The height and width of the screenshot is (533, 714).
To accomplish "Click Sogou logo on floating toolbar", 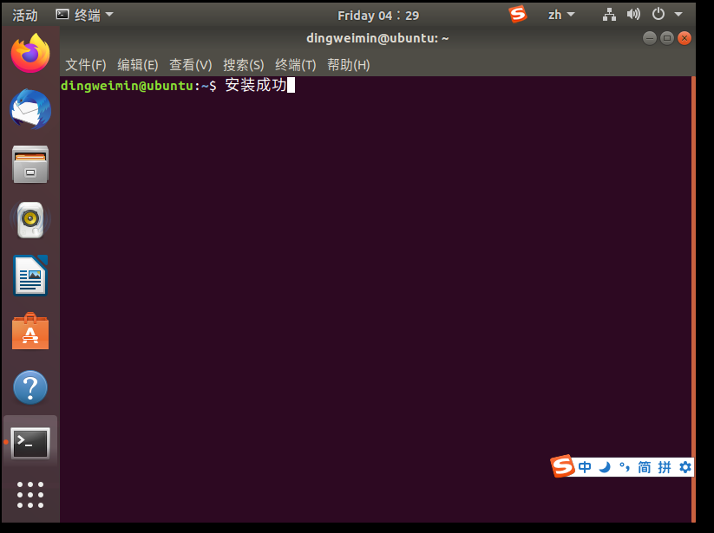I will click(x=562, y=466).
